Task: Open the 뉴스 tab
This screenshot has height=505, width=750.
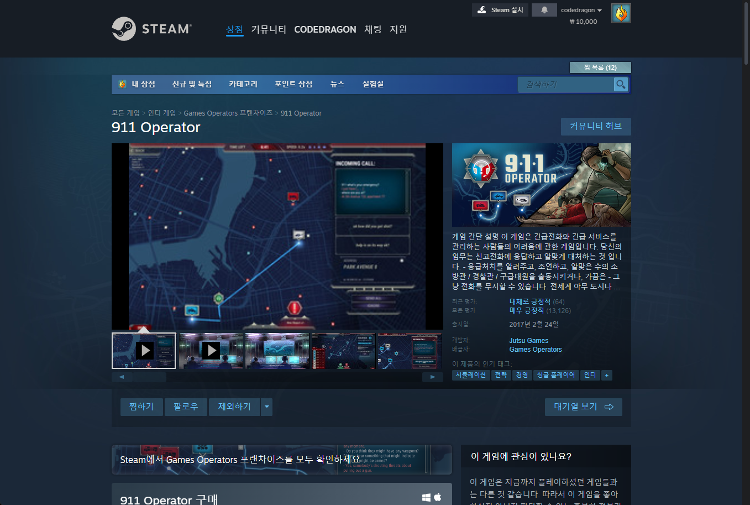Action: [337, 84]
